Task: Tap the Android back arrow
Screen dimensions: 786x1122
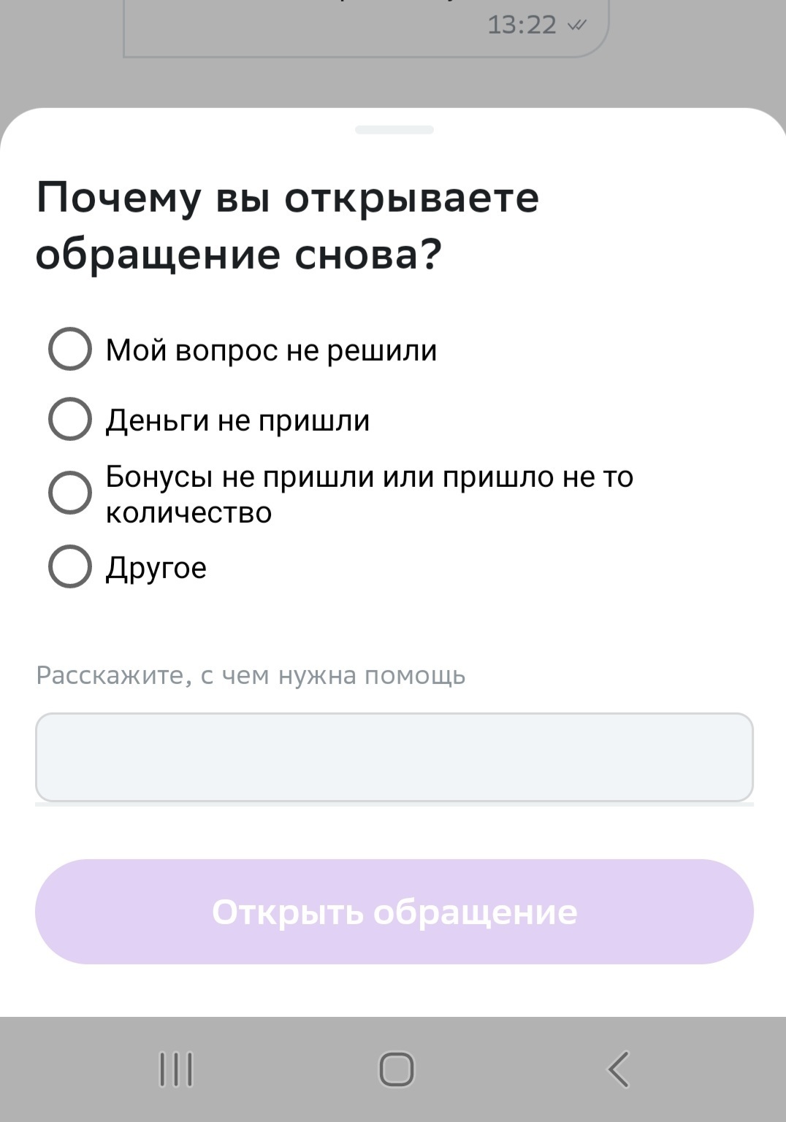Action: point(618,1069)
